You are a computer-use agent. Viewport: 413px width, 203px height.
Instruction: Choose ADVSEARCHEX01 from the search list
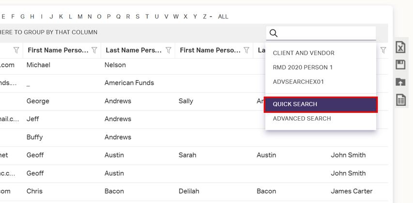pos(298,82)
